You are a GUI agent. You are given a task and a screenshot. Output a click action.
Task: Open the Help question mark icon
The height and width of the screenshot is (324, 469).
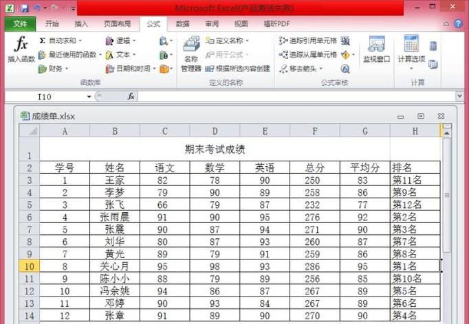[458, 24]
